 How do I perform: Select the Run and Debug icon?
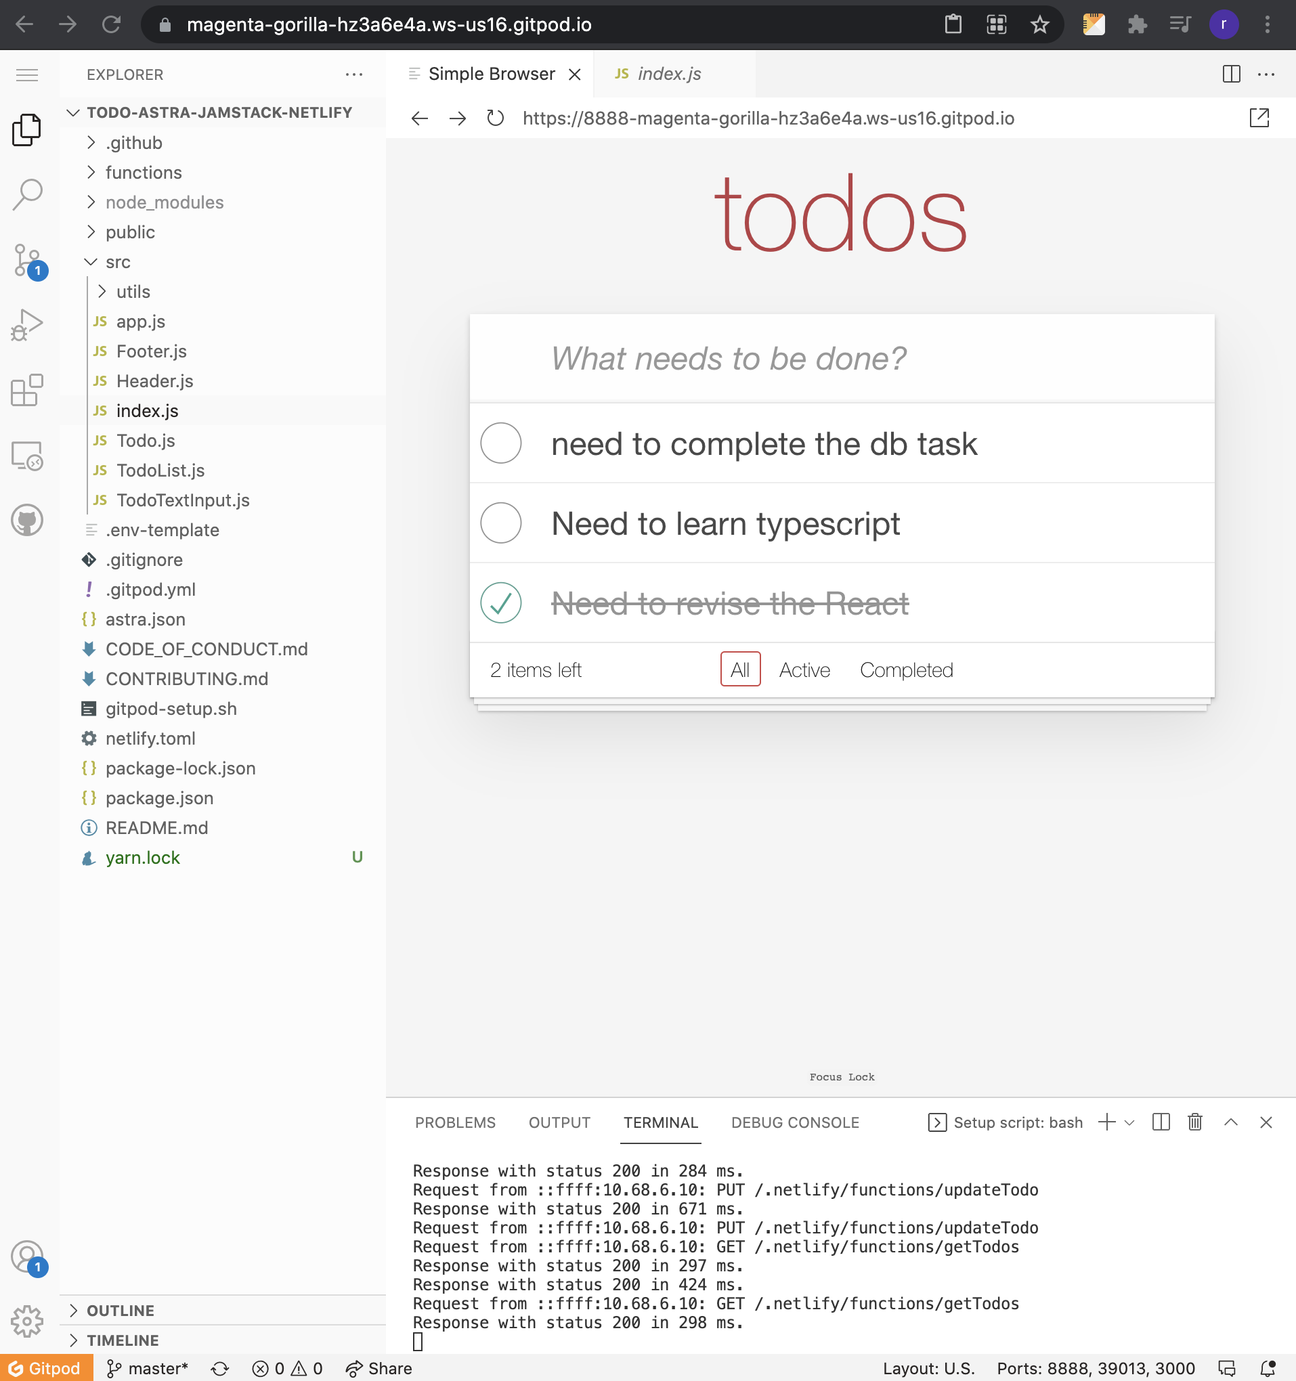[26, 323]
